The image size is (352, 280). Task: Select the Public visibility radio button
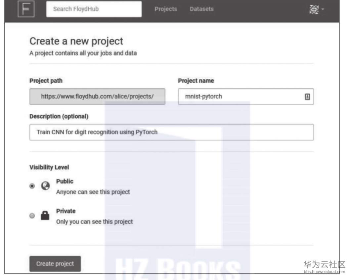(x=32, y=186)
